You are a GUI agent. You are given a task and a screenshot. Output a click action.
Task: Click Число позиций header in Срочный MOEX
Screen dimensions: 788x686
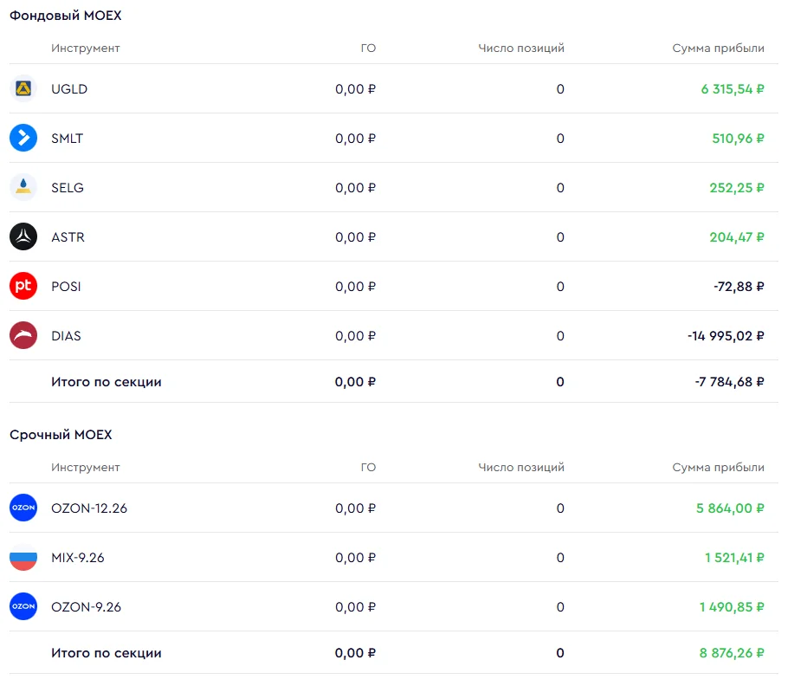pyautogui.click(x=521, y=468)
